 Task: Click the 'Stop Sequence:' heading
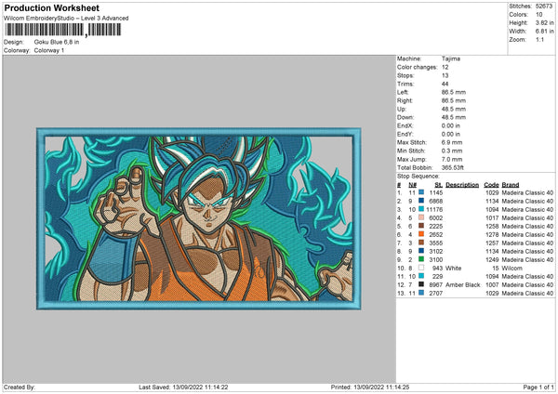418,177
